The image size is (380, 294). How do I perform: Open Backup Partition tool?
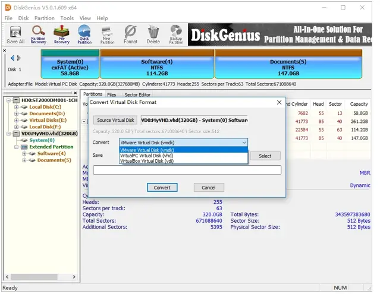point(176,35)
